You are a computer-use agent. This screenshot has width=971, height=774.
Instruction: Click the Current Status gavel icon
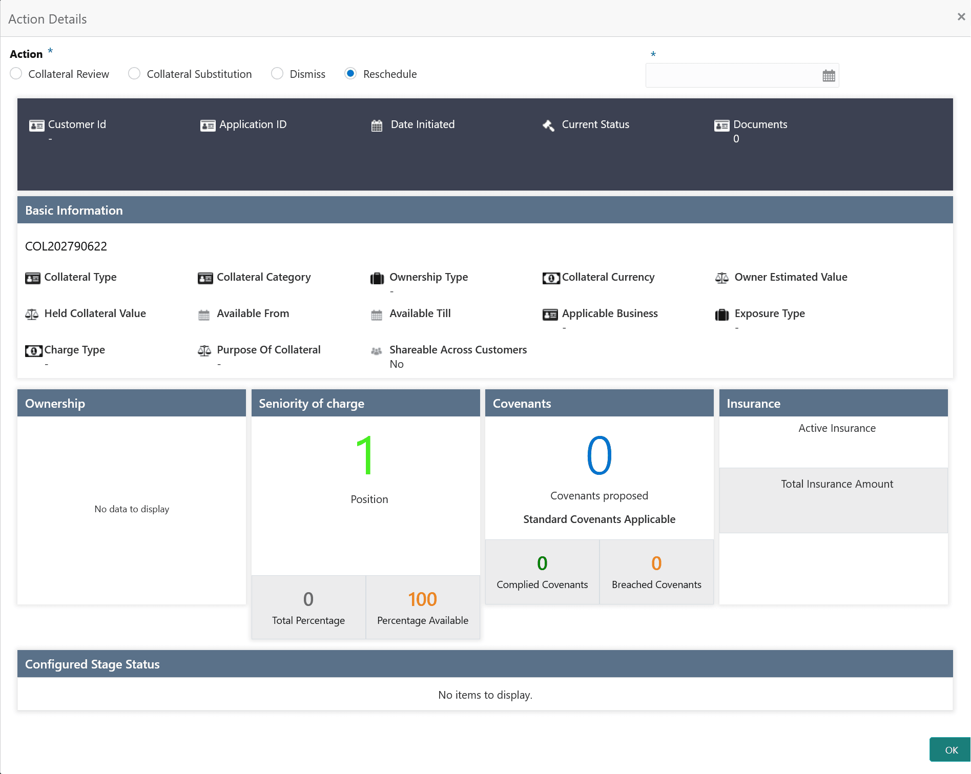(548, 125)
